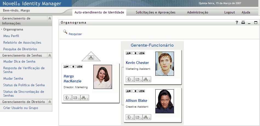Click Kevin Chester's photo thumbnail
Screen dimensions: 260x126
164,64
